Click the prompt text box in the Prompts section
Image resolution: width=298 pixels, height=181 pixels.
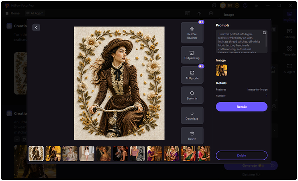point(241,41)
